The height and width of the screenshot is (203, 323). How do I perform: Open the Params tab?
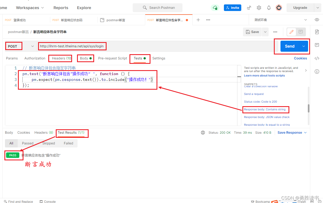12,58
